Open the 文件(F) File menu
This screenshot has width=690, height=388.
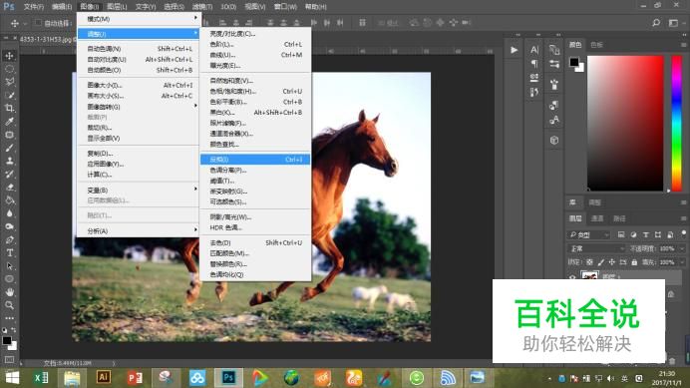[34, 7]
